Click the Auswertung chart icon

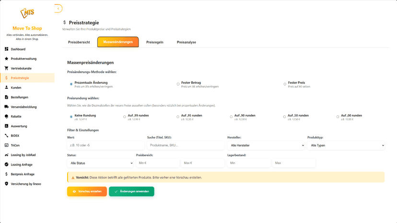pos(6,126)
